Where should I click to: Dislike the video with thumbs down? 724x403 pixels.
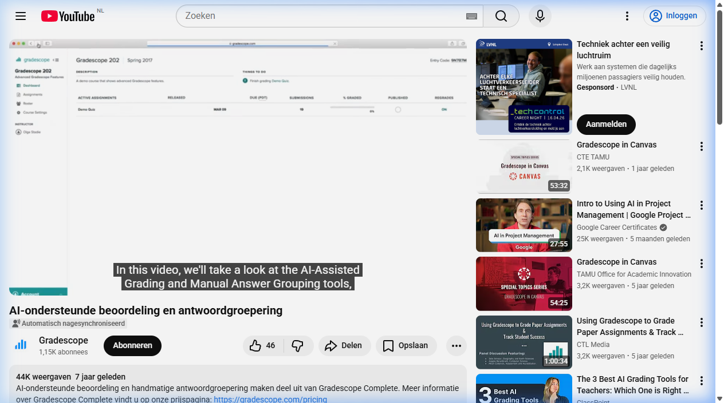tap(298, 346)
